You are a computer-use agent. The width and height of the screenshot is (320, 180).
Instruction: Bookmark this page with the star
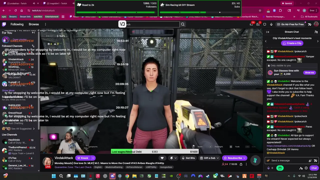[x=260, y=10]
